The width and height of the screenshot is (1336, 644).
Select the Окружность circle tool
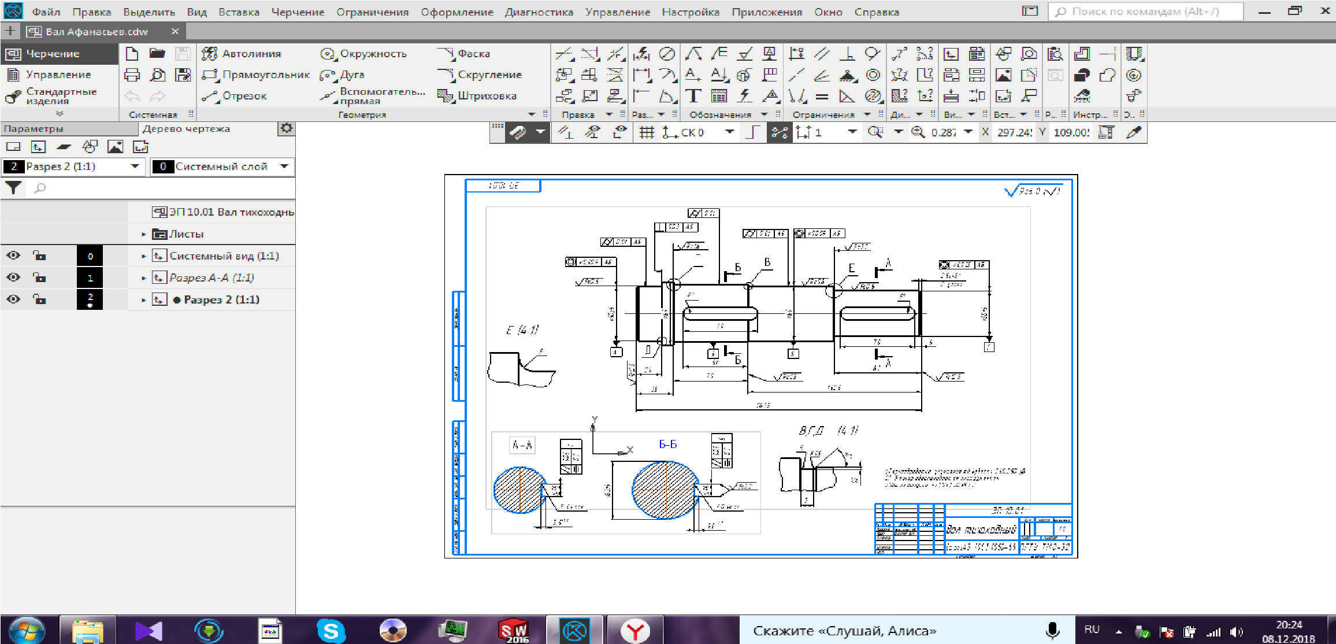pyautogui.click(x=363, y=54)
